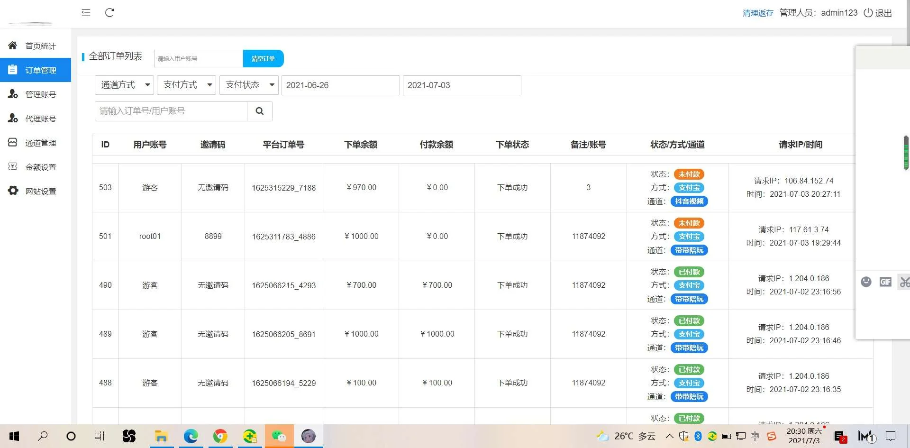The width and height of the screenshot is (910, 448).
Task: Open 首页统计 via its home icon
Action: tap(12, 45)
